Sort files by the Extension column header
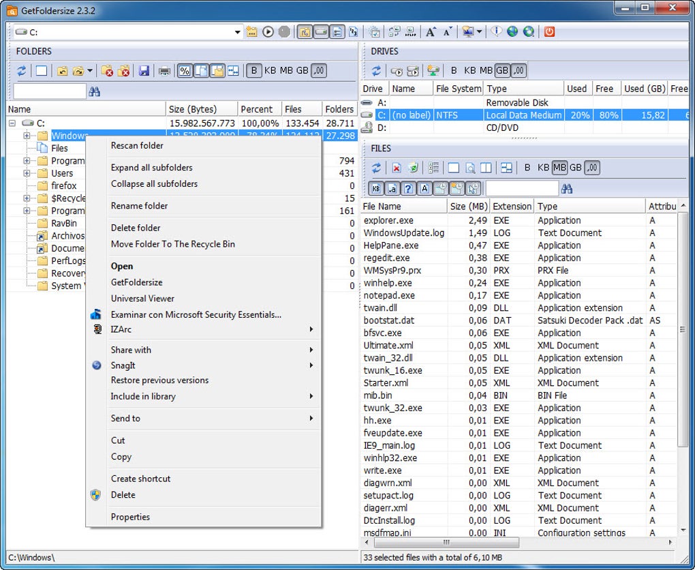Image resolution: width=695 pixels, height=570 pixels. point(512,207)
